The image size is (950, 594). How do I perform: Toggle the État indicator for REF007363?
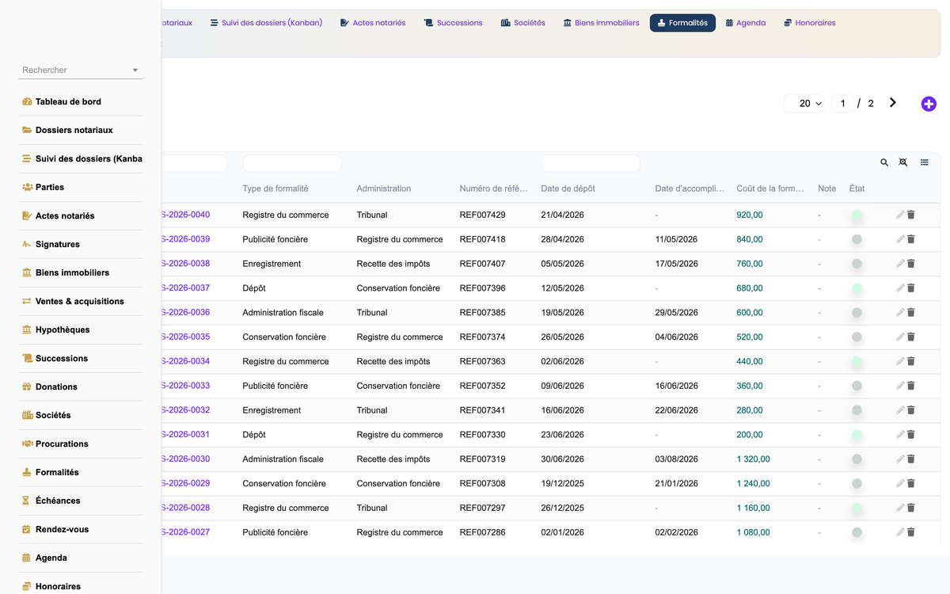(x=857, y=362)
